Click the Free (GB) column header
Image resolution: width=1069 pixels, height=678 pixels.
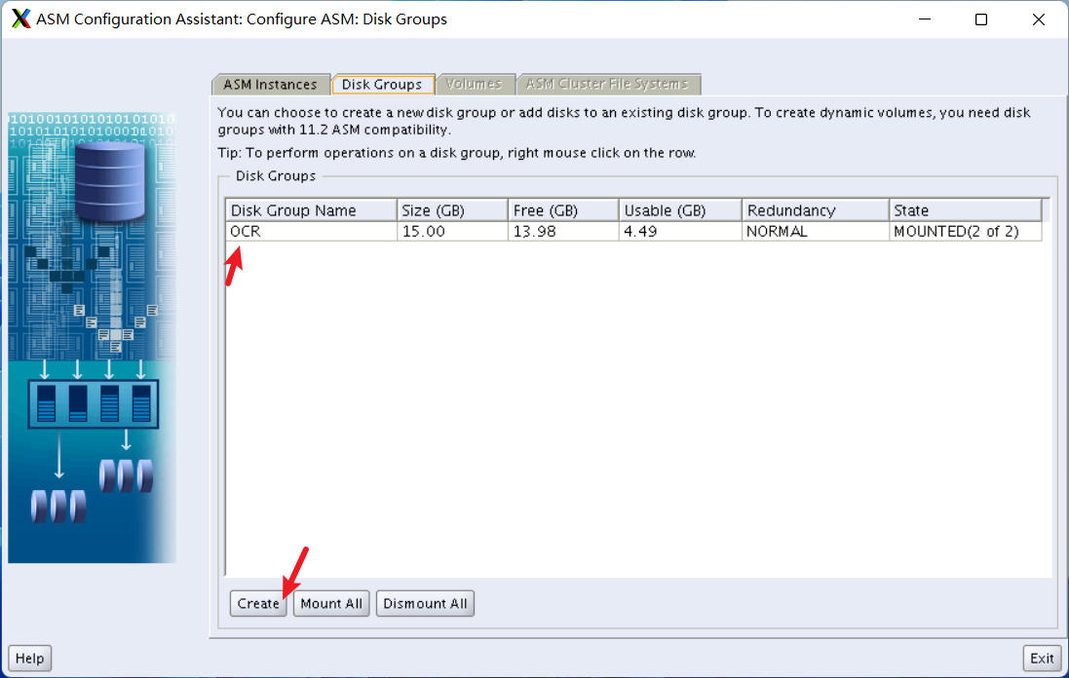point(563,209)
